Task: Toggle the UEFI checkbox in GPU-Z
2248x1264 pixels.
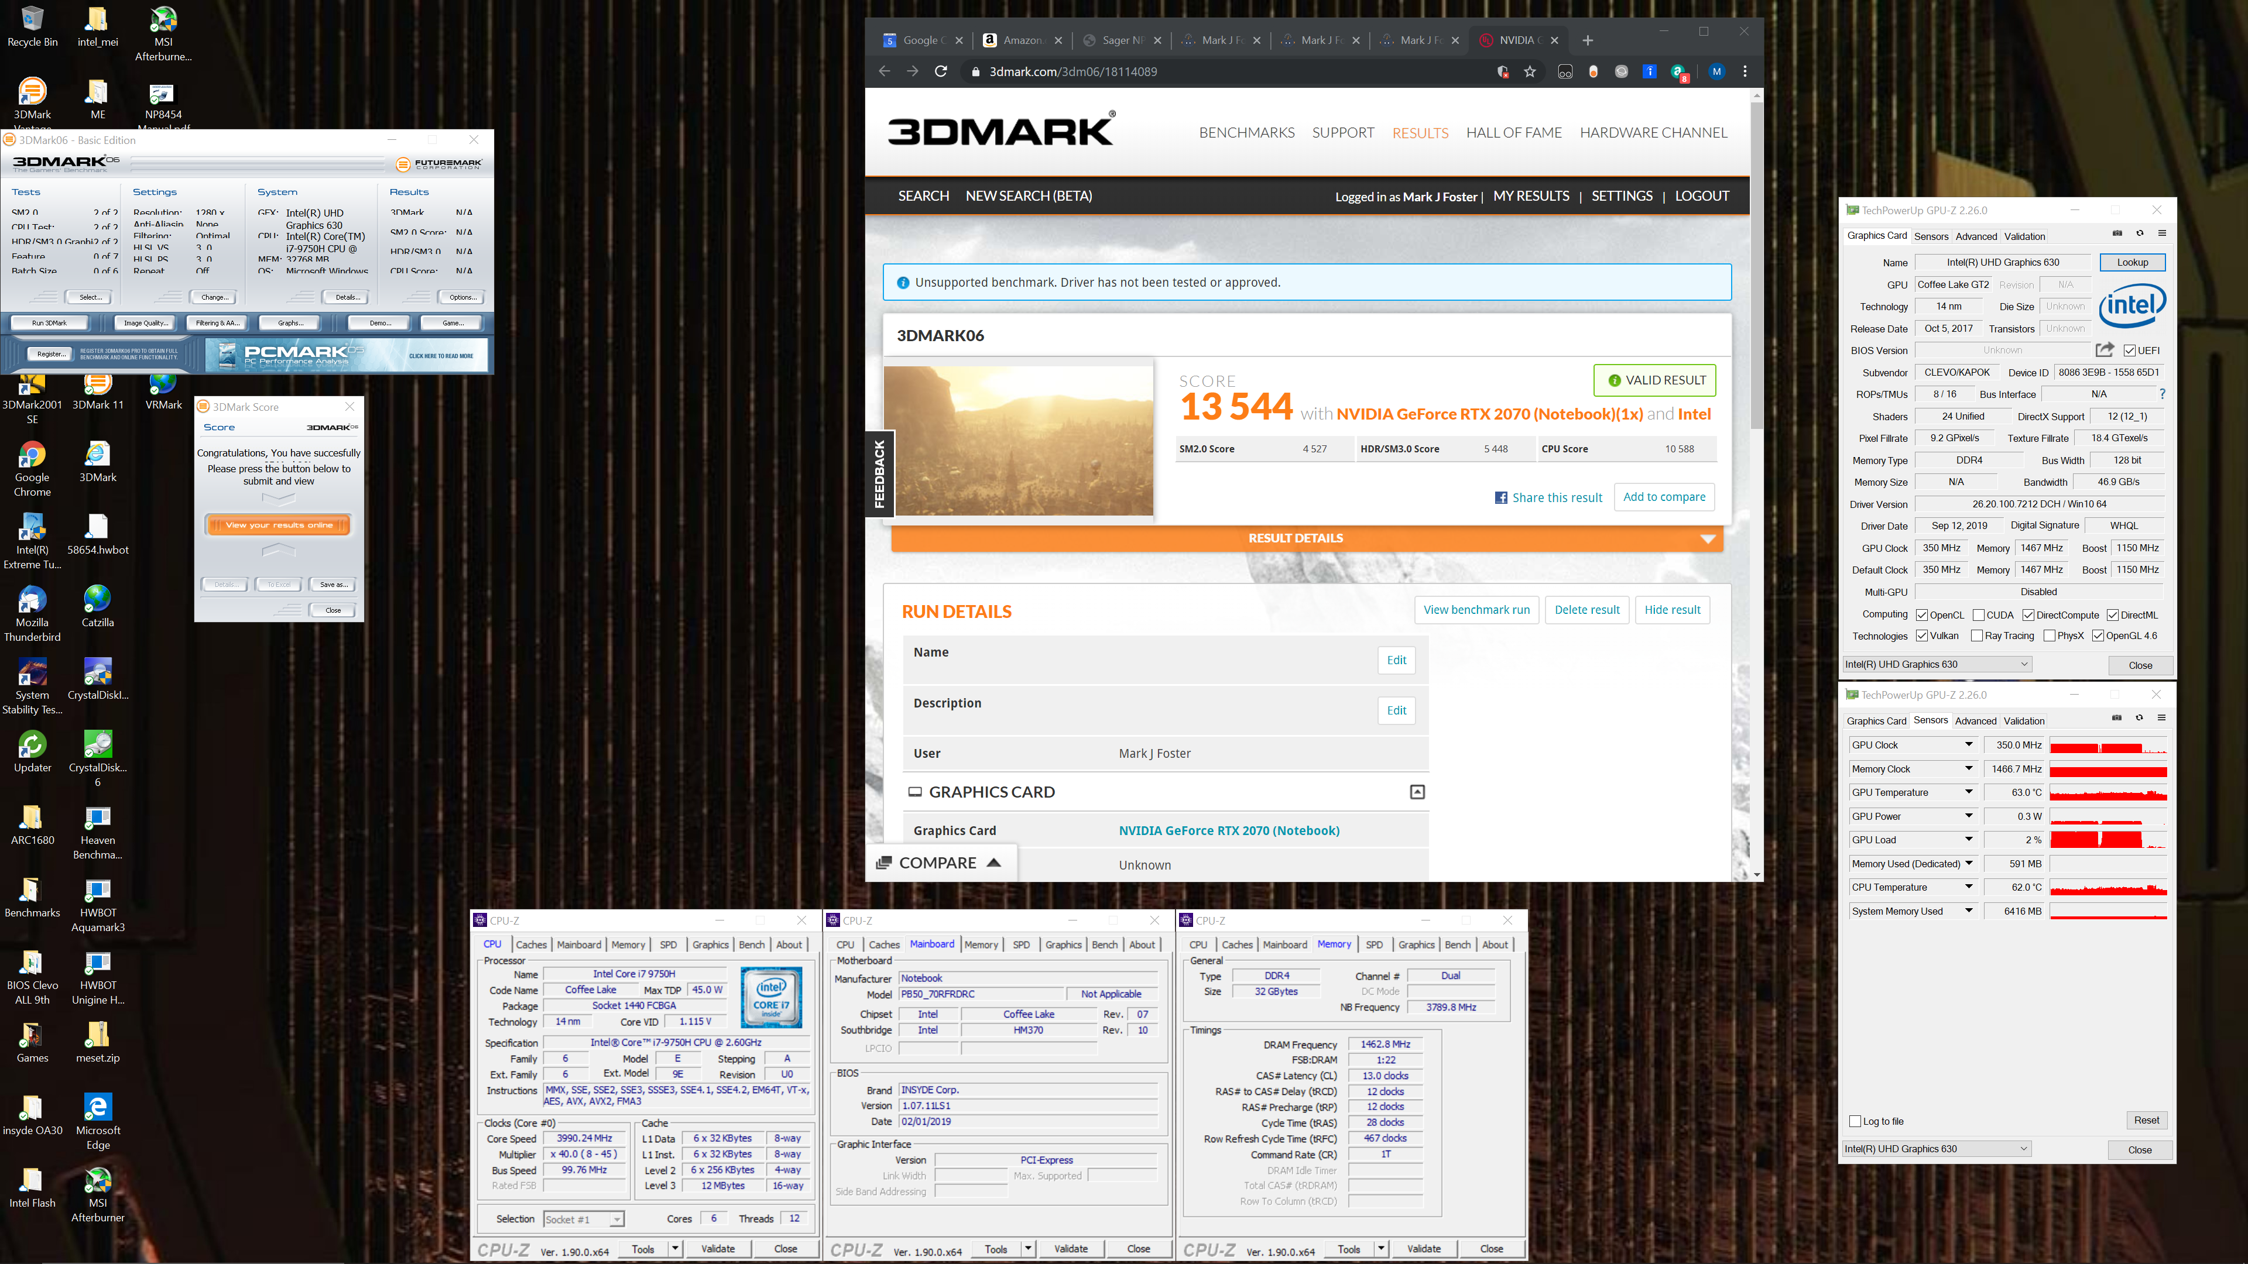Action: click(2130, 351)
